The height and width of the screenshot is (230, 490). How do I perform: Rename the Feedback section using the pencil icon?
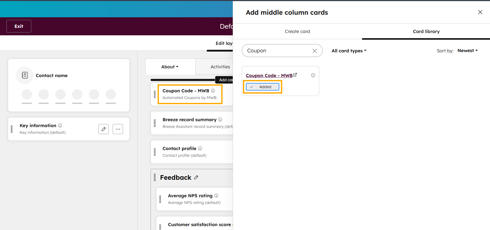pyautogui.click(x=196, y=177)
